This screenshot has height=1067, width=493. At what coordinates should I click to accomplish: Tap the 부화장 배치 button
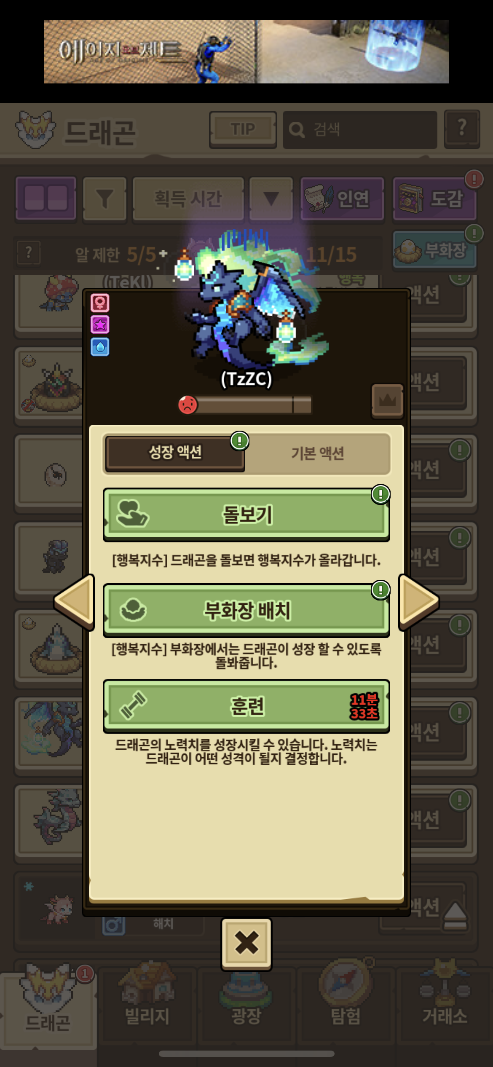click(246, 610)
